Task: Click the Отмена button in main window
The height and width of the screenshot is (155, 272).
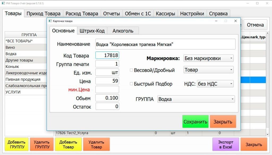Action: pos(255,25)
